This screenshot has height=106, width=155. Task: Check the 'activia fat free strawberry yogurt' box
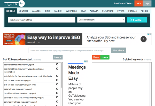(57, 65)
